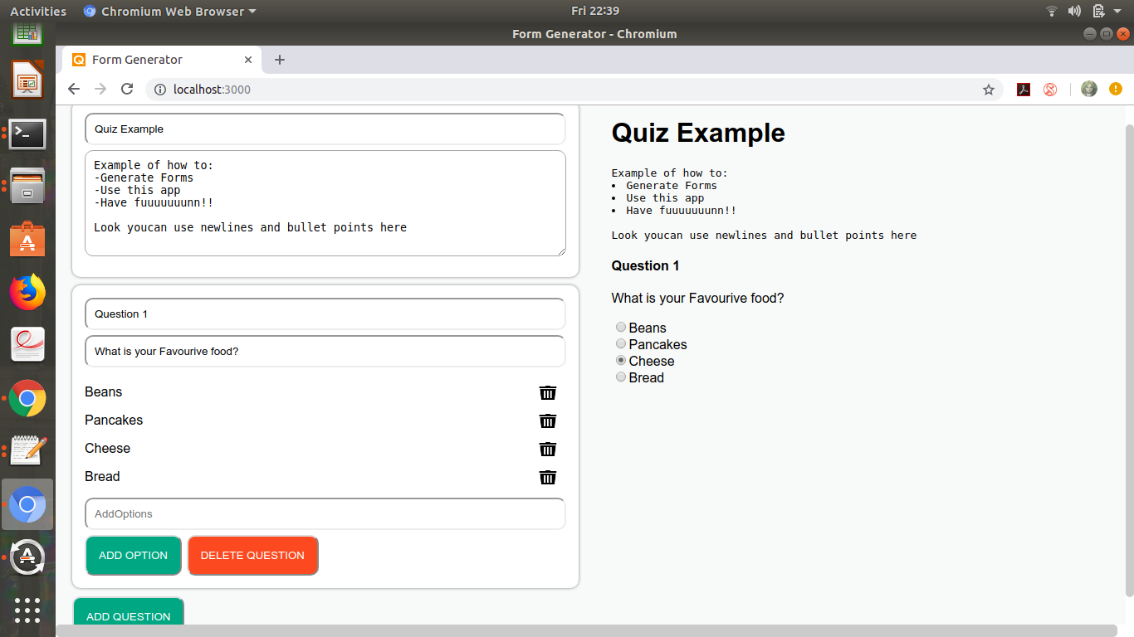This screenshot has height=637, width=1134.
Task: Switch to the Form Generator tab
Action: (x=149, y=59)
